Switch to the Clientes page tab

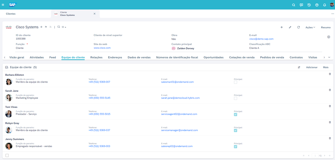[x=11, y=14]
